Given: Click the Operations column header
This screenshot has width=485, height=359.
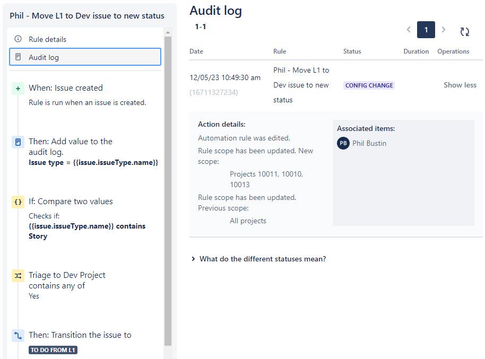Looking at the screenshot, I should tap(453, 51).
